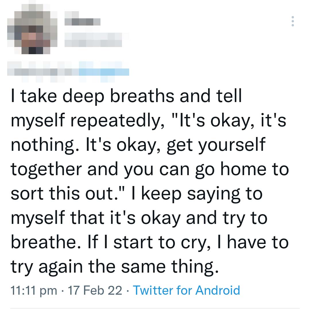310x309 pixels.
Task: Click the 11:11 pm timestamp
Action: click(34, 291)
